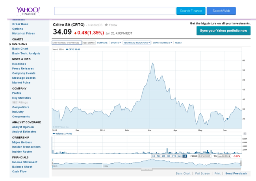Click the FROM date field
This screenshot has height=181, width=256.
[x=204, y=156]
